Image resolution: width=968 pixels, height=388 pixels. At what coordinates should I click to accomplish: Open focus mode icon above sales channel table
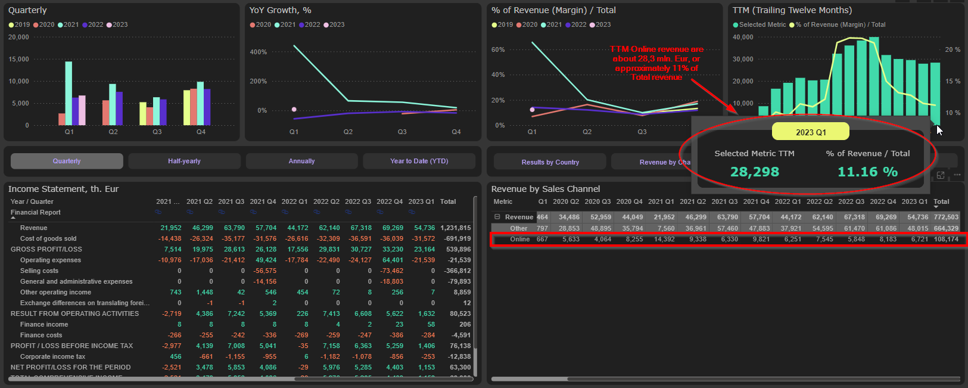[941, 175]
